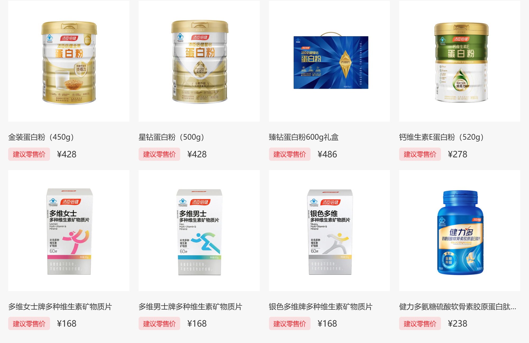Viewport: 529px width, 343px height.
Task: Open the 银色多维 box product image
Action: pos(329,231)
